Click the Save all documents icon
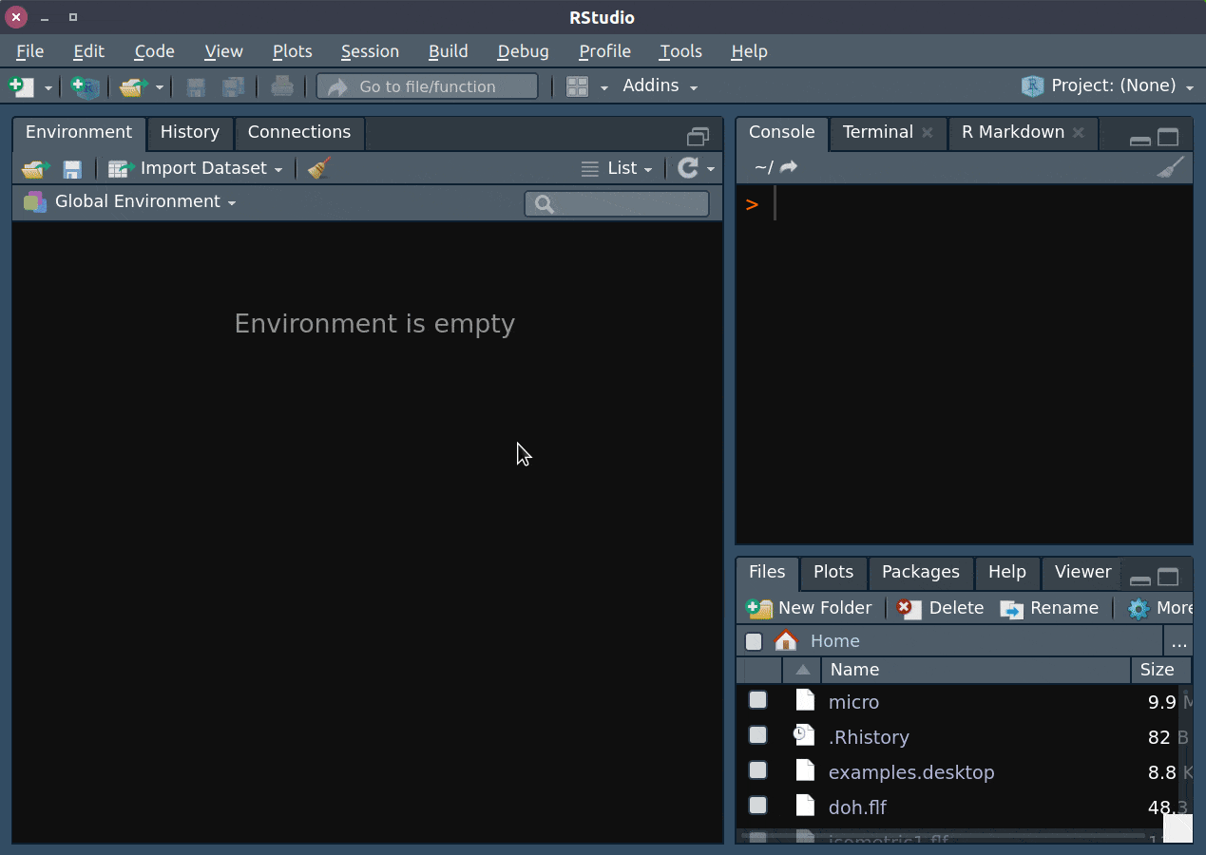Screen dimensions: 1206x855 pyautogui.click(x=233, y=87)
